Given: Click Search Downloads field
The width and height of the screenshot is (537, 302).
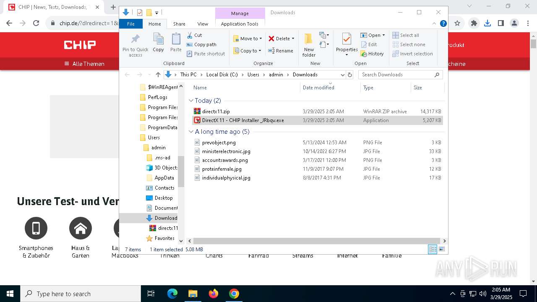Looking at the screenshot, I should pos(401,75).
